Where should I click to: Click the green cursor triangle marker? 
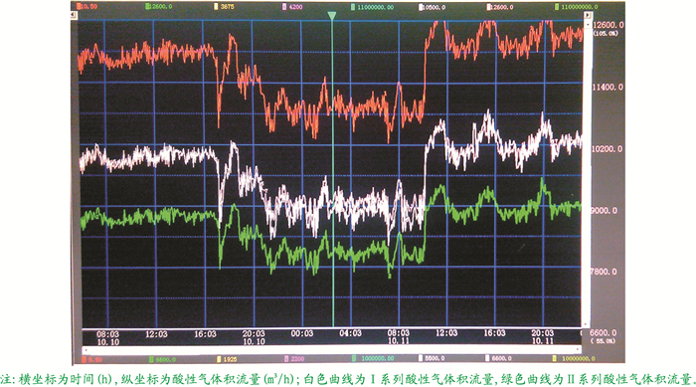pos(331,16)
